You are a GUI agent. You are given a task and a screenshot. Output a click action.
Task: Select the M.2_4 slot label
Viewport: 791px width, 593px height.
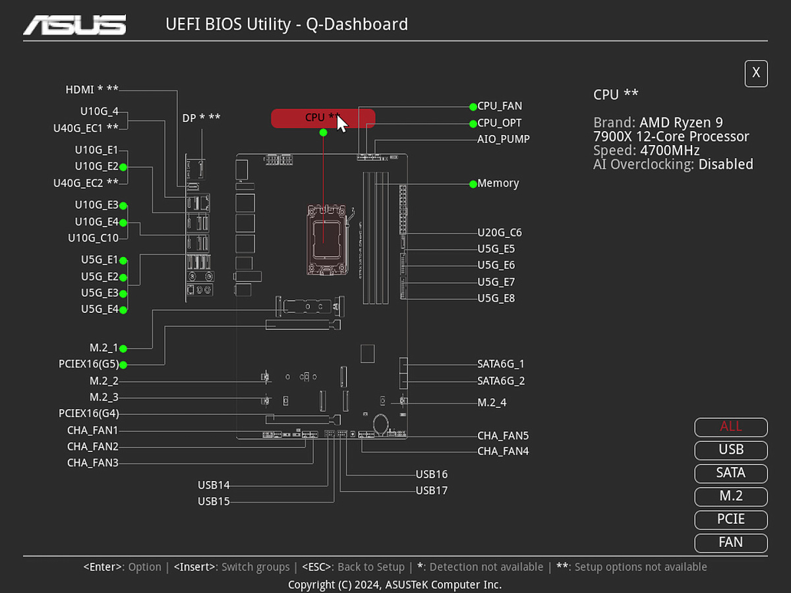click(x=492, y=403)
